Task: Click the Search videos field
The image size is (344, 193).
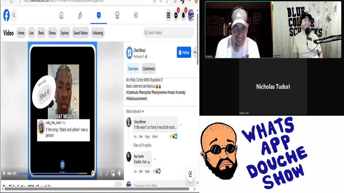Action: [x=168, y=33]
